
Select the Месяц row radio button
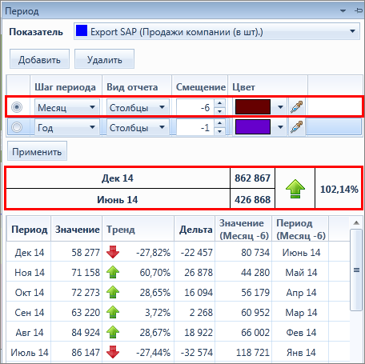(x=17, y=107)
